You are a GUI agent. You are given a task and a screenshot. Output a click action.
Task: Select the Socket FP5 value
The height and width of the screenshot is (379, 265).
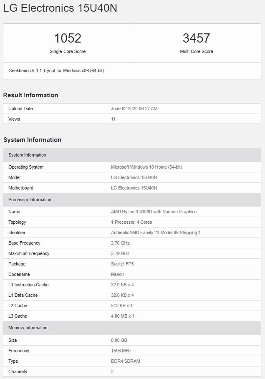(122, 264)
